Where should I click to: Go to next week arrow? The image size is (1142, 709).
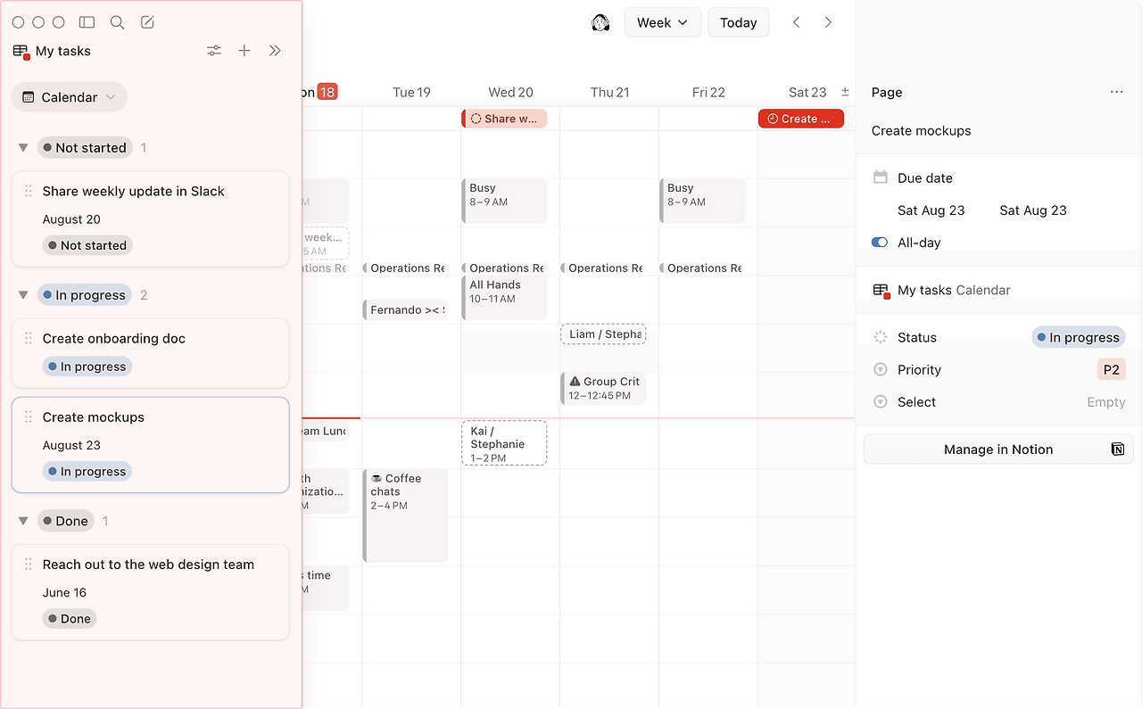(828, 22)
